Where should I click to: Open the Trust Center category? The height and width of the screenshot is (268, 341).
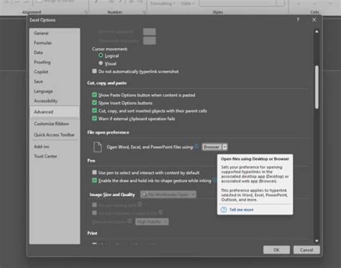point(54,156)
